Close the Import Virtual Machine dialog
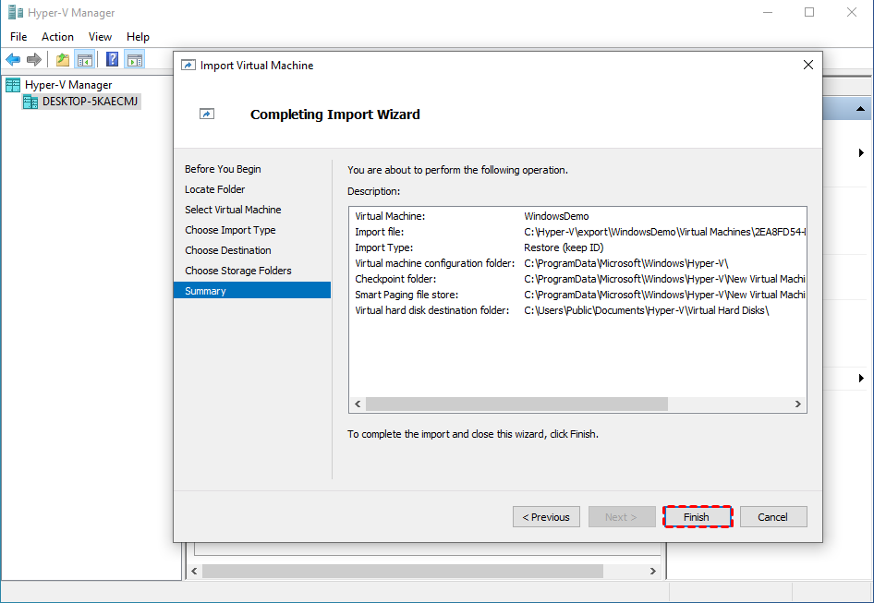 (x=808, y=66)
